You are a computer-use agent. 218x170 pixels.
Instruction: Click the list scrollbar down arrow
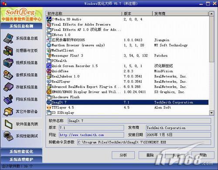tap(211, 112)
